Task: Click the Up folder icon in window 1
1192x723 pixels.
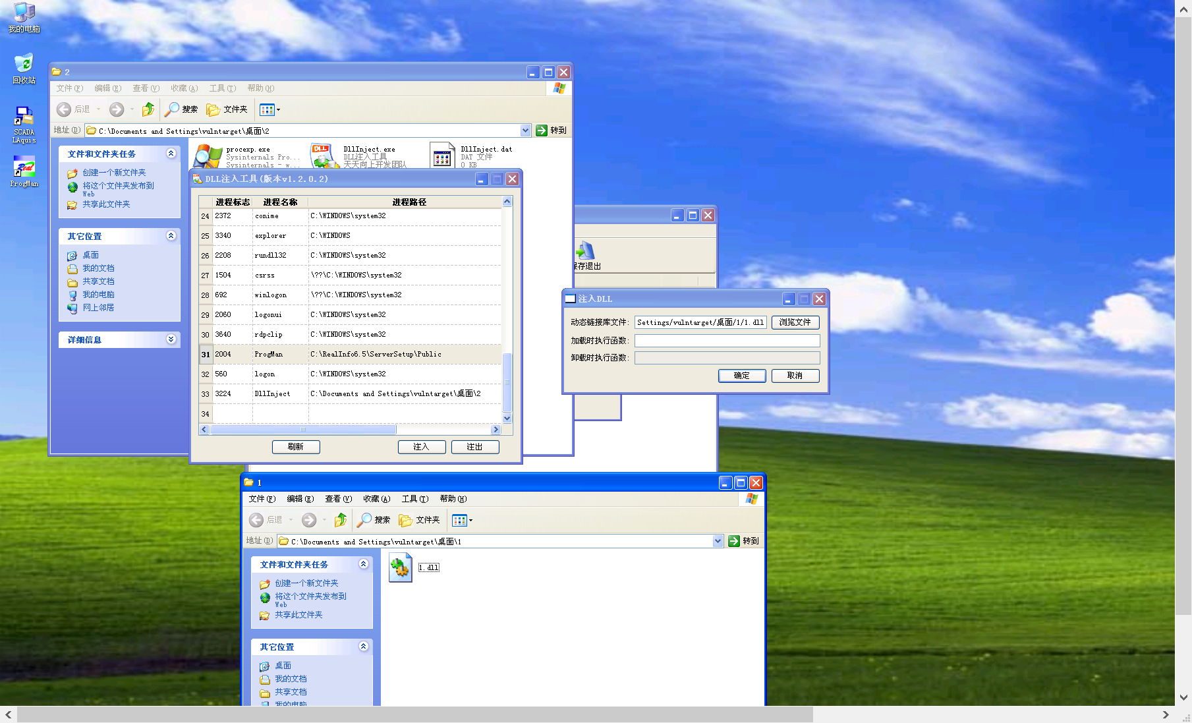Action: (x=341, y=520)
